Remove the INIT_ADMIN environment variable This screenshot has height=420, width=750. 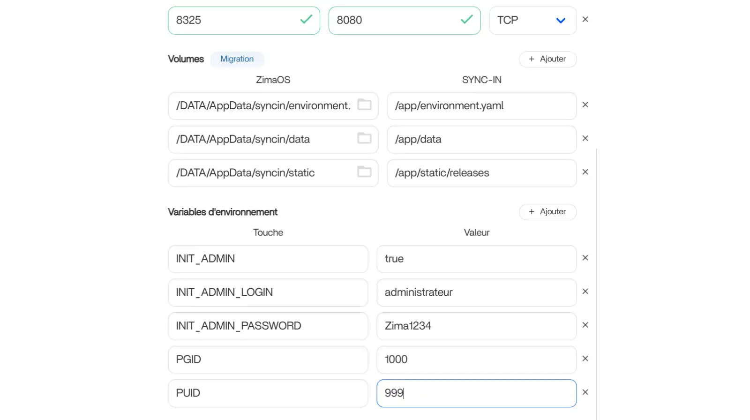(x=585, y=258)
